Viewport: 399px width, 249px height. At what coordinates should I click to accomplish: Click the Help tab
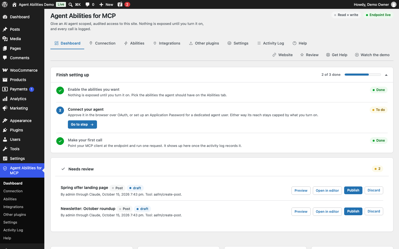click(x=300, y=43)
